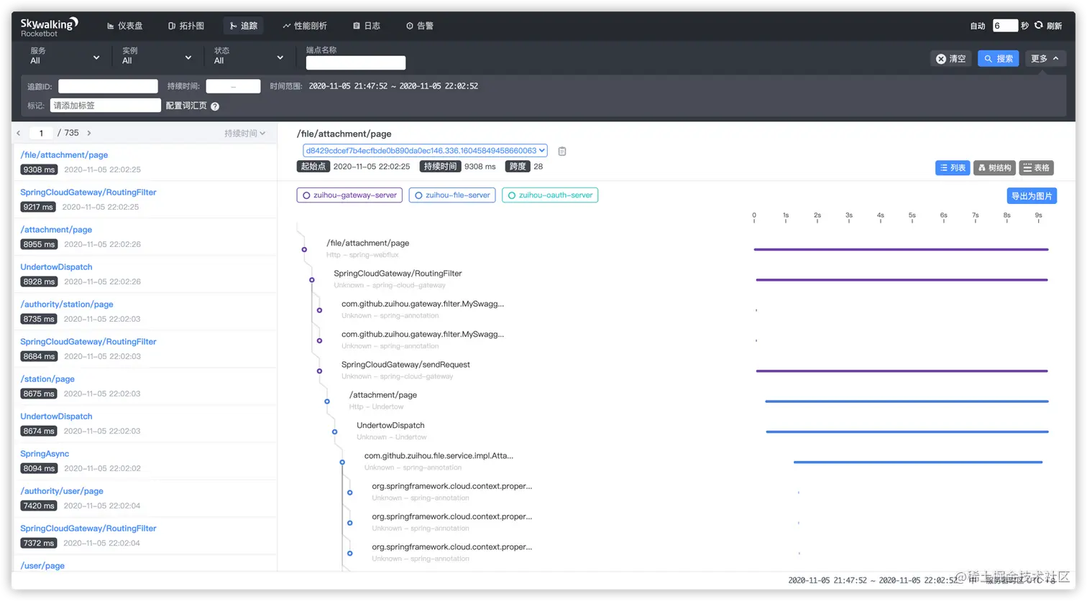The width and height of the screenshot is (1087, 601).
Task: Select the com.github.zuihou.file.service.impl.Atta... span
Action: coord(439,461)
